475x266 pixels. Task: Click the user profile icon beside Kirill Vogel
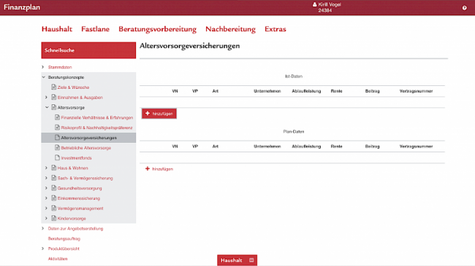314,4
